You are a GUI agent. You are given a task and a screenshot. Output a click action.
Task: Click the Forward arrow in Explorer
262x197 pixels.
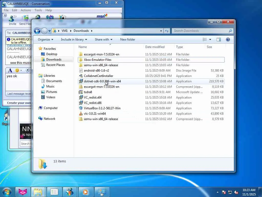point(44,31)
